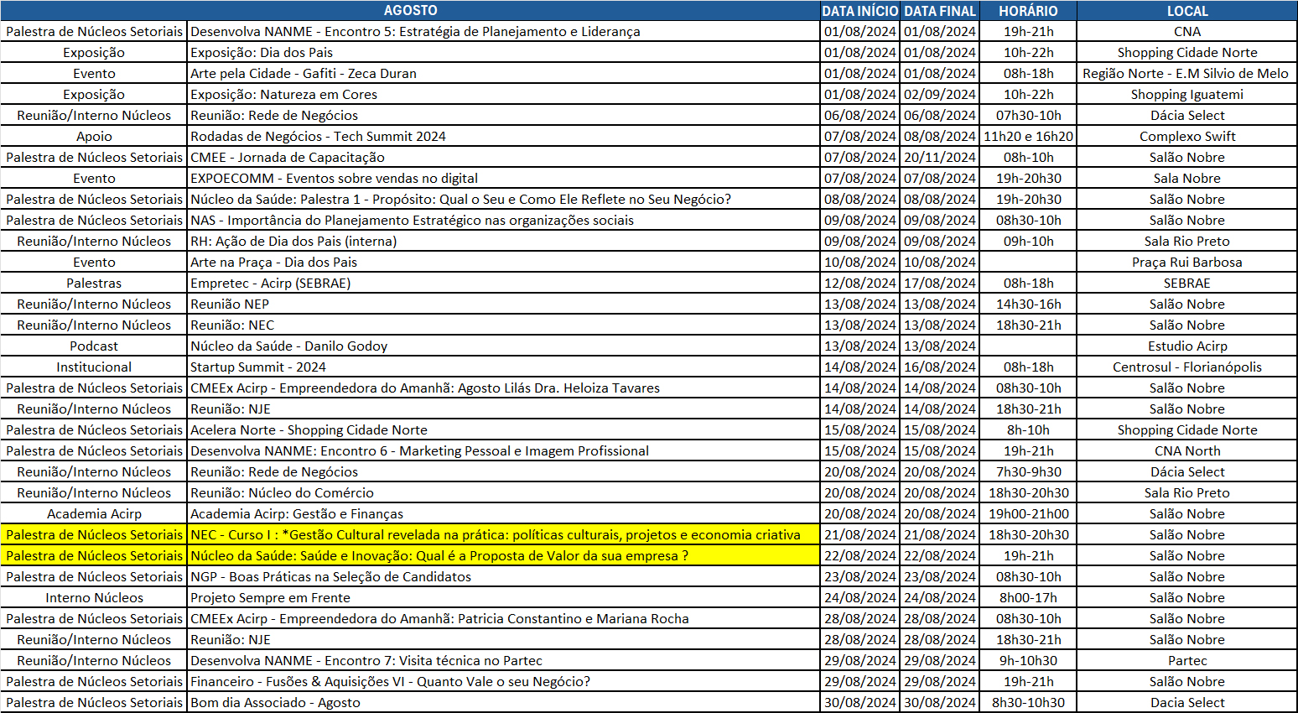Viewport: 1298px width, 713px height.
Task: Click 'RH: Ação de Dia dos Pais (interna)'
Action: [x=503, y=241]
